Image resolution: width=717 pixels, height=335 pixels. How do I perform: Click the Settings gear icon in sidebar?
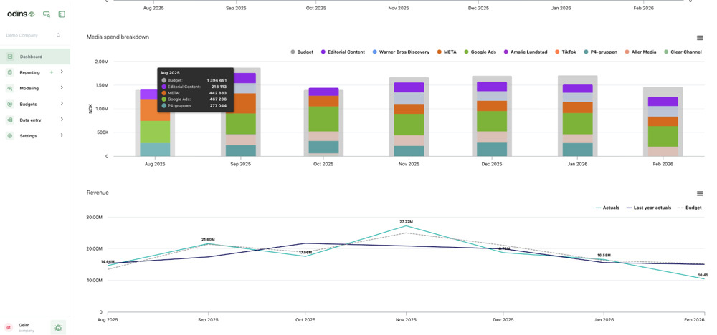coord(10,135)
